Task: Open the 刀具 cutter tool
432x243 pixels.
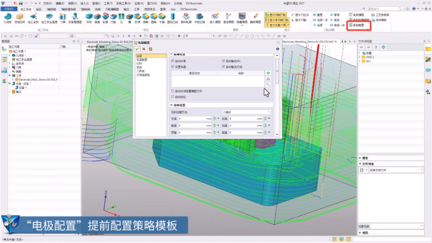Action: click(63, 18)
